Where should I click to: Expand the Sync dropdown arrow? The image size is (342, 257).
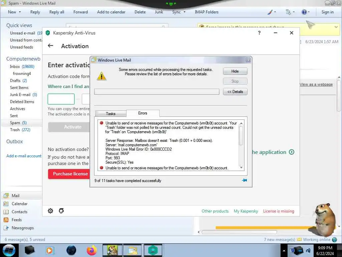tap(184, 12)
